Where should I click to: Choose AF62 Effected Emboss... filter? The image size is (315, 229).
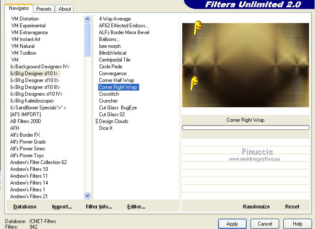(124, 26)
